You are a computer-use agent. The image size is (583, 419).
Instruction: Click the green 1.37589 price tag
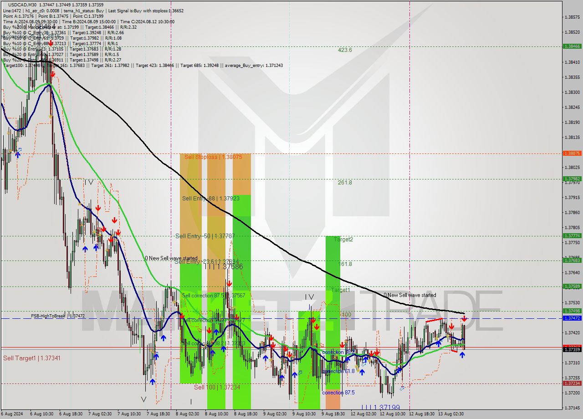pyautogui.click(x=572, y=286)
